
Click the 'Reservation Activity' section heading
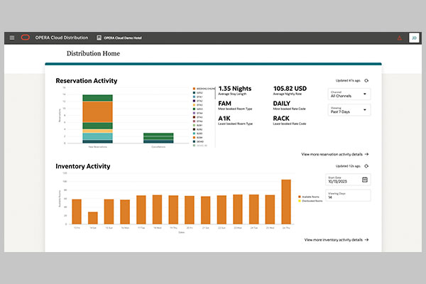pos(87,81)
